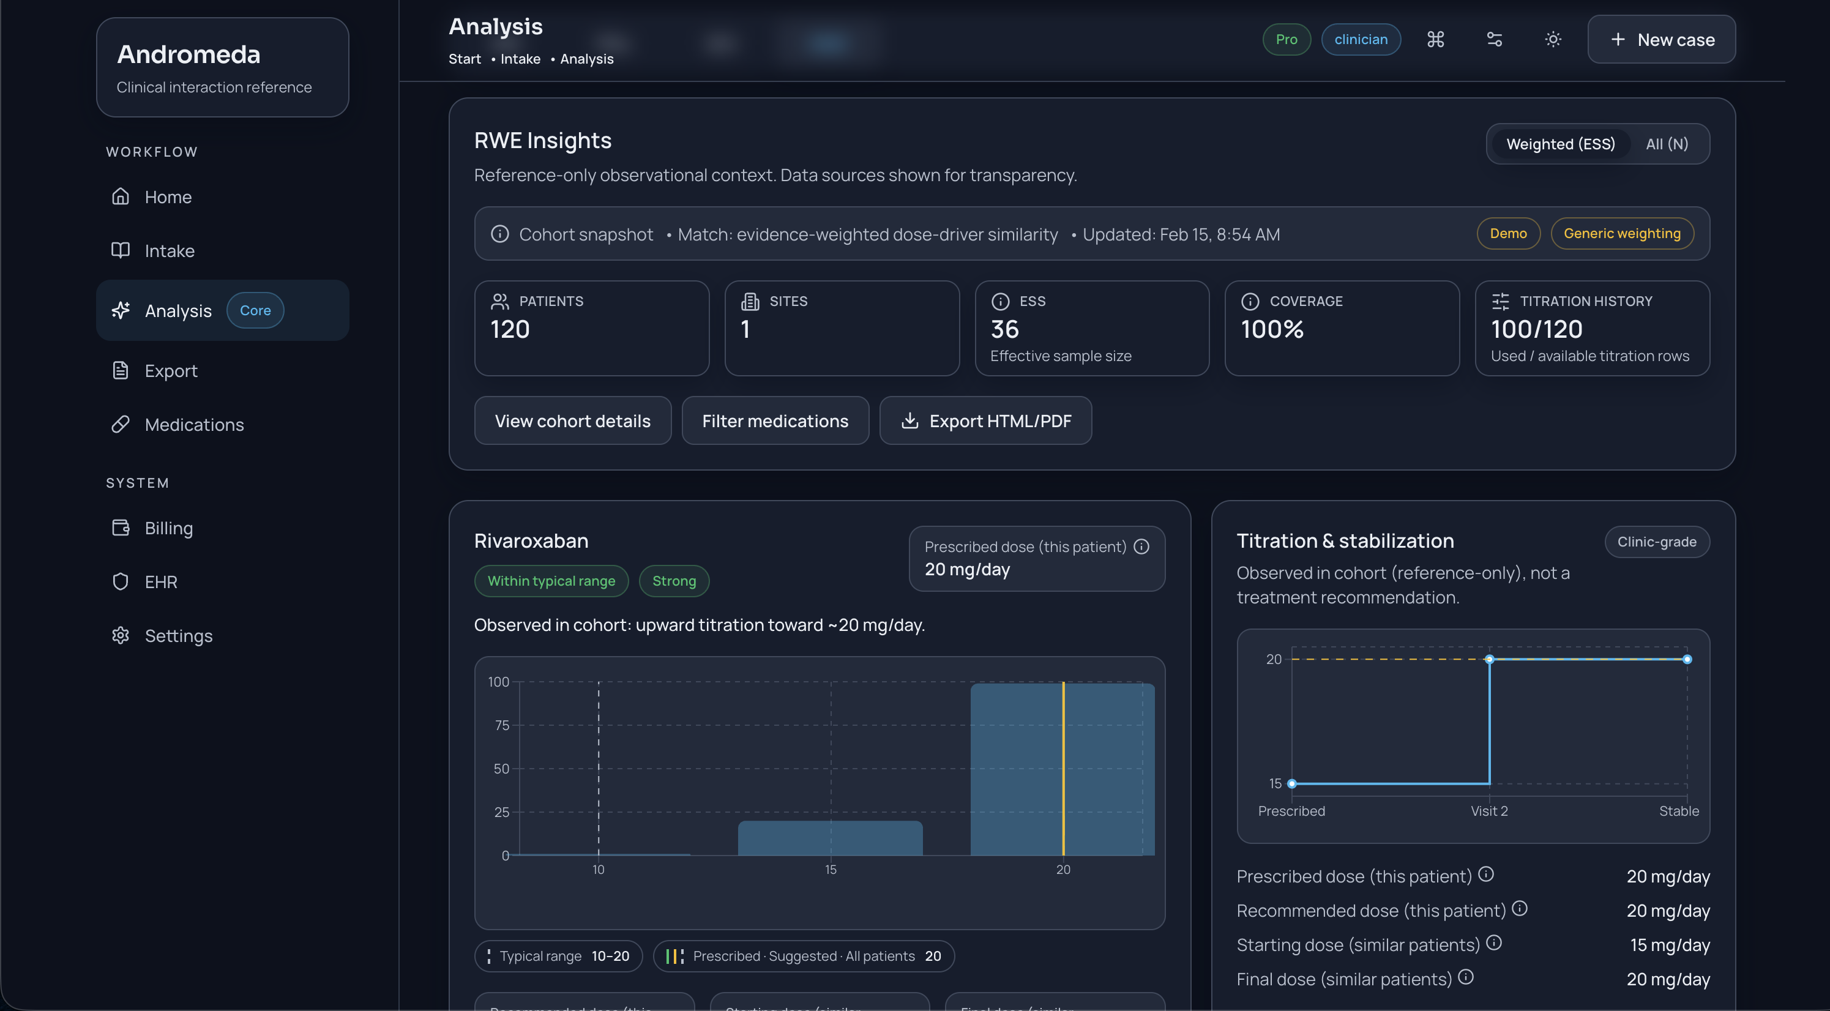Click Export HTML/PDF button
The image size is (1830, 1011).
(x=985, y=420)
